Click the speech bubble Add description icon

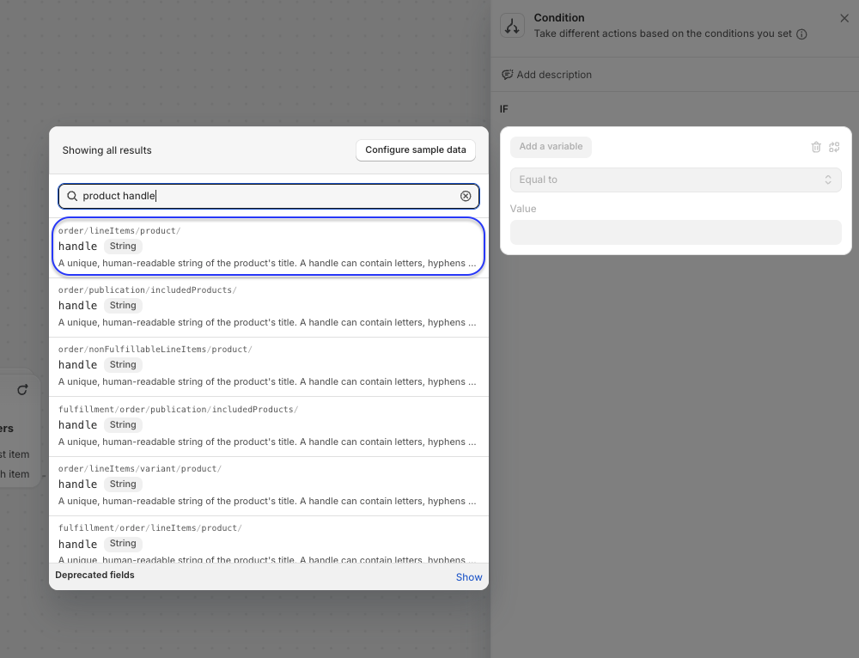[508, 75]
